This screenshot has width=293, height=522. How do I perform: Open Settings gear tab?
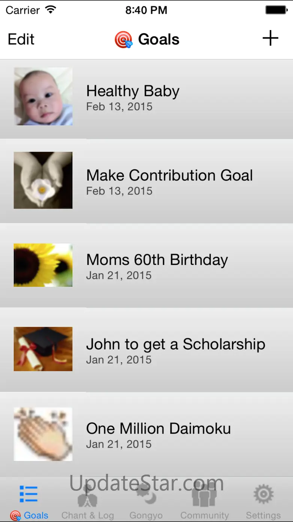263,501
